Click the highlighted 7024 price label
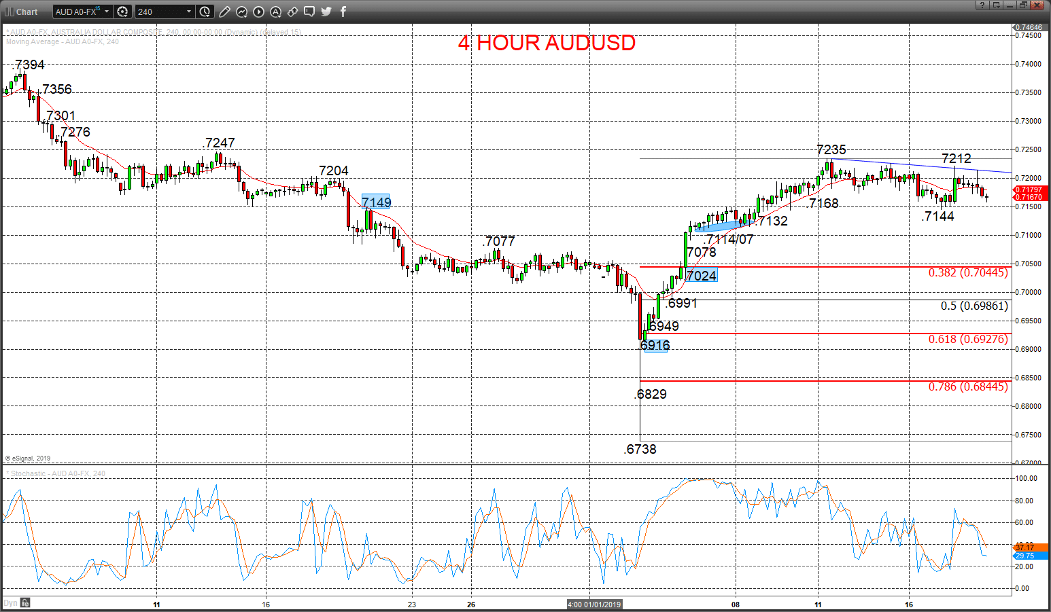The width and height of the screenshot is (1051, 612). tap(702, 275)
